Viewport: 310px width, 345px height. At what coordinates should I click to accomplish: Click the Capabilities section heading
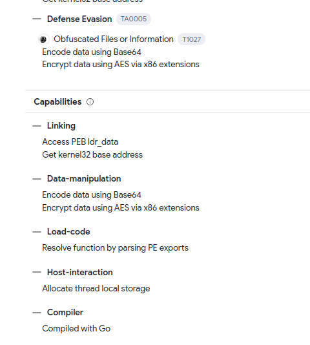click(57, 102)
